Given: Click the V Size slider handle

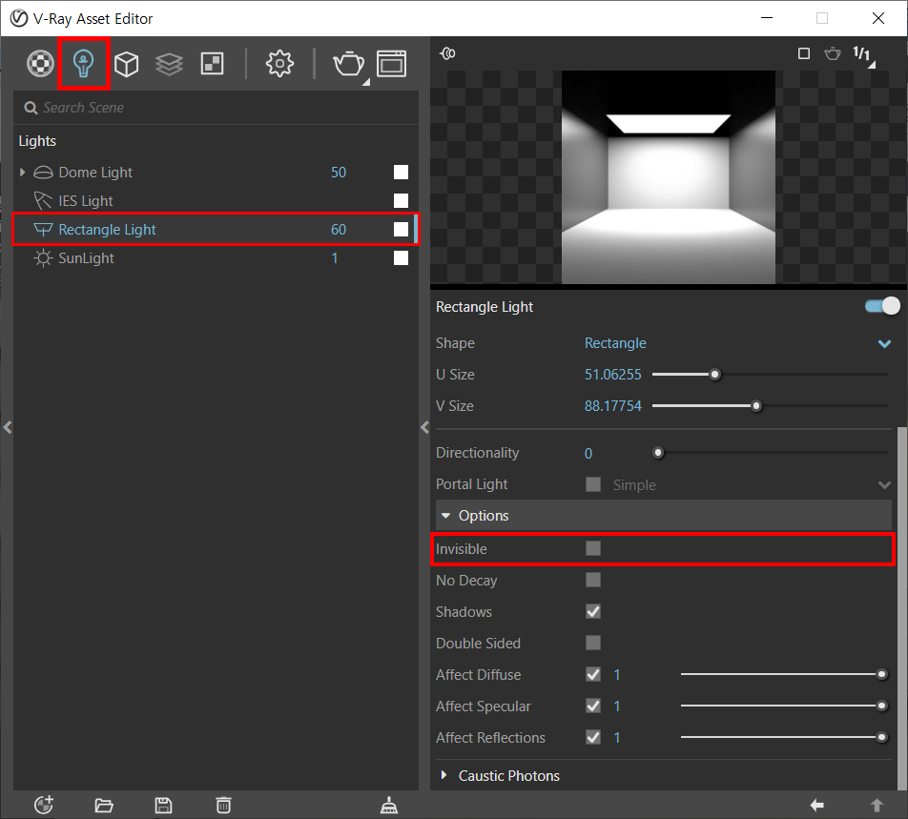Looking at the screenshot, I should (756, 406).
